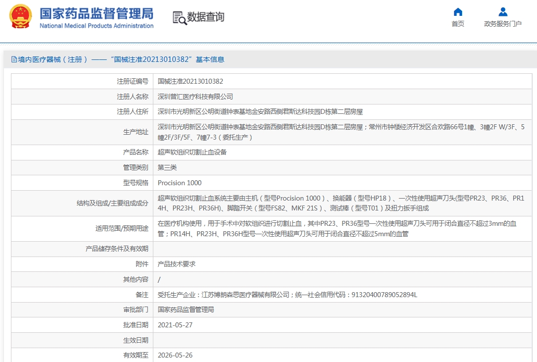Click the 管理类别 row label
The height and width of the screenshot is (362, 537).
[x=135, y=167]
